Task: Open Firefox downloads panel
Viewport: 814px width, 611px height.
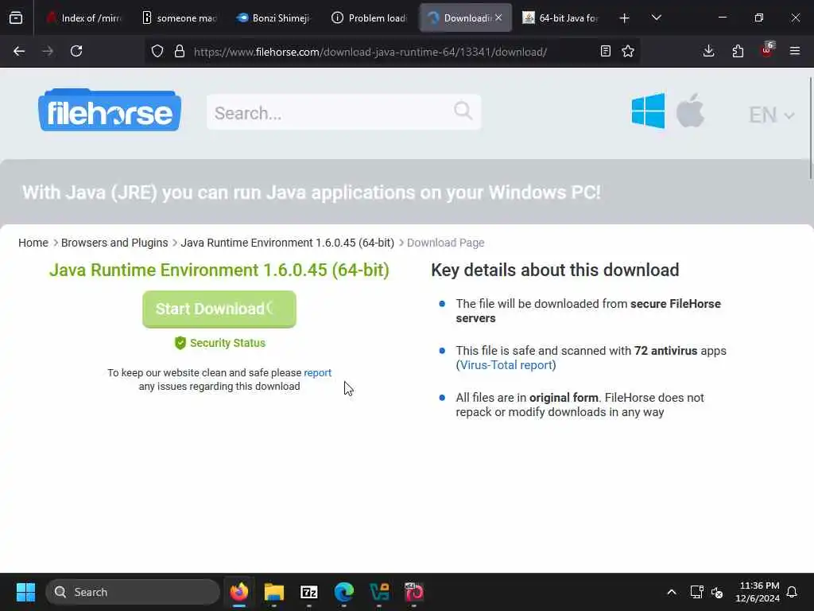Action: (x=708, y=52)
